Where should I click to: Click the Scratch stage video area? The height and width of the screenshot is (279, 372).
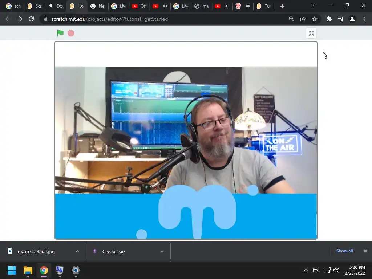click(x=186, y=140)
